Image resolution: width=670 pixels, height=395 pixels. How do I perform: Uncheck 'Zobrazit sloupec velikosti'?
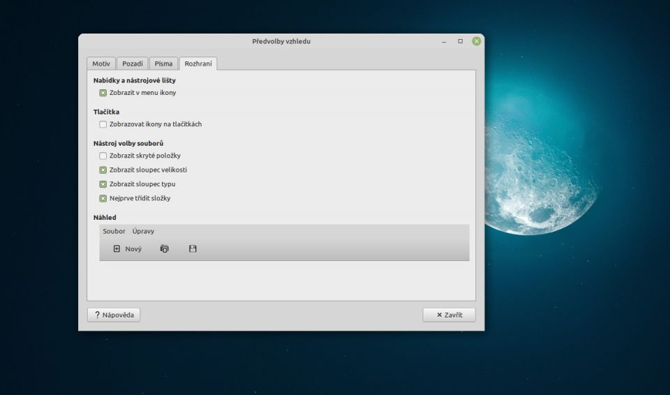coord(103,170)
